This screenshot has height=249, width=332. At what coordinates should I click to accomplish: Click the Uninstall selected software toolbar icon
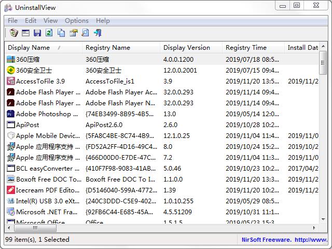(x=14, y=33)
